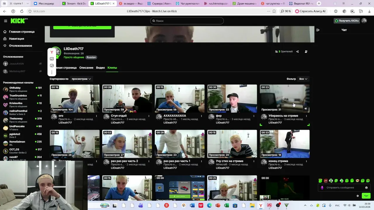Open options for 'конец стрима' clip
The image size is (374, 210).
(307, 161)
